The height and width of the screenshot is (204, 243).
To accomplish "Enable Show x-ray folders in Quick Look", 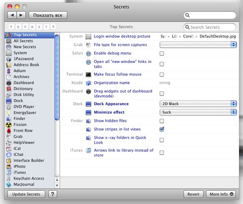I will [x=161, y=140].
